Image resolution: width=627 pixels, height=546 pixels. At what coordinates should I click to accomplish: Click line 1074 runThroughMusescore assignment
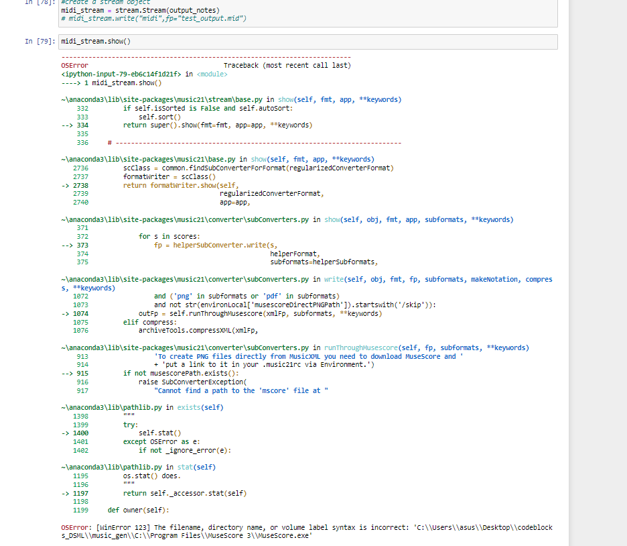tap(259, 313)
